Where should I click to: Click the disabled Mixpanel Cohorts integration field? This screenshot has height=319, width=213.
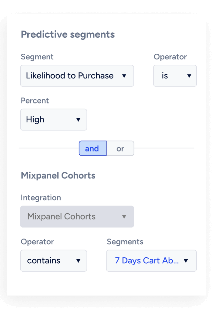[77, 217]
